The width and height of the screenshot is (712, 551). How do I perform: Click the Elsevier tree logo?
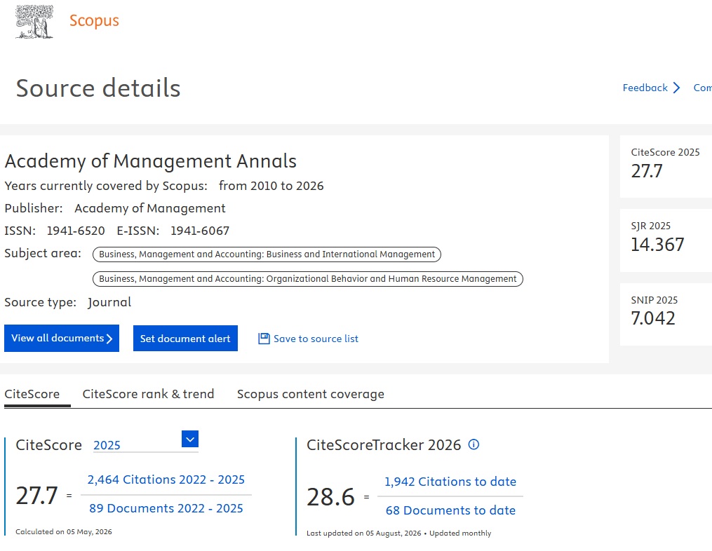(x=34, y=21)
